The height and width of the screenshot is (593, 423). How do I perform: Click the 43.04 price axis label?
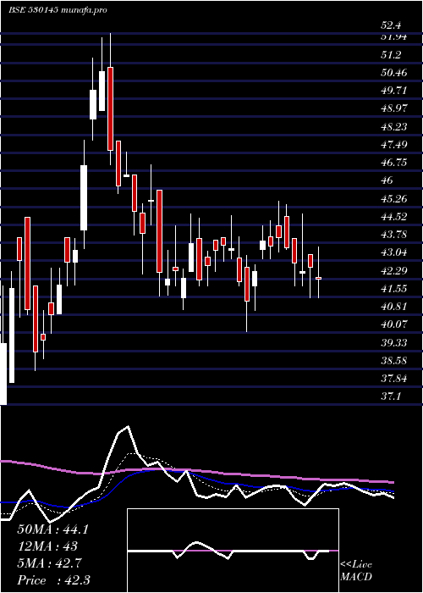pos(394,252)
